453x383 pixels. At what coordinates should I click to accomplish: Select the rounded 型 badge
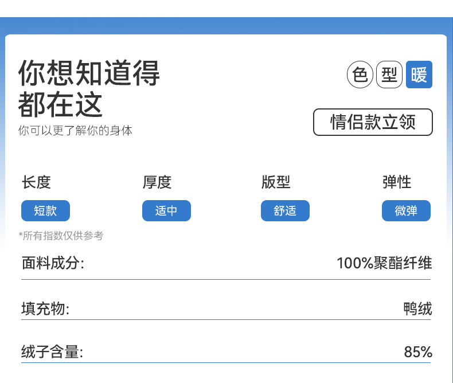(389, 75)
